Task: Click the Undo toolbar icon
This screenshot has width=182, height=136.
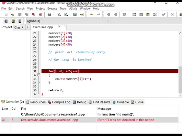Action: point(92,14)
